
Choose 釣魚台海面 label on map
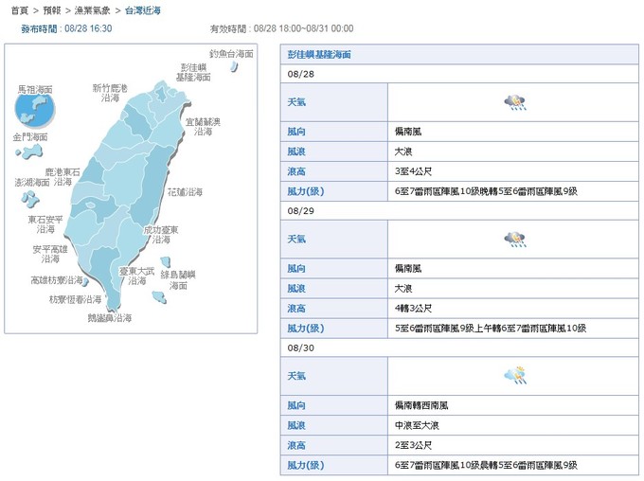[x=231, y=54]
